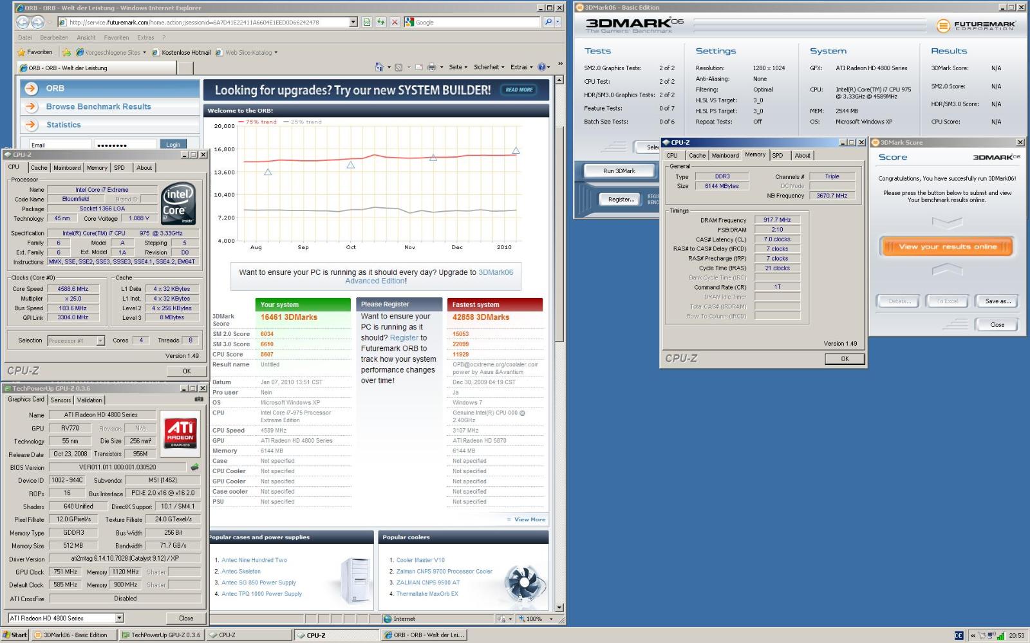Click Register... button in 3DMark06
Viewport: 1030px width, 643px height.
[x=621, y=199]
